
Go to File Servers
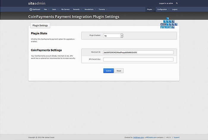(65, 9)
